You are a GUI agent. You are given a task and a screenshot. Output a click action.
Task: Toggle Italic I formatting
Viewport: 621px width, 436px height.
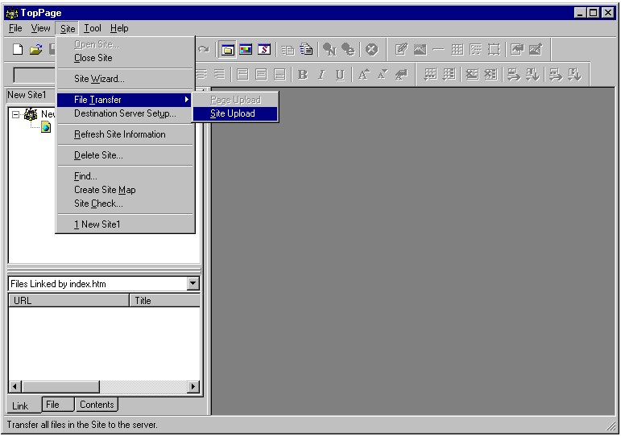coord(321,74)
